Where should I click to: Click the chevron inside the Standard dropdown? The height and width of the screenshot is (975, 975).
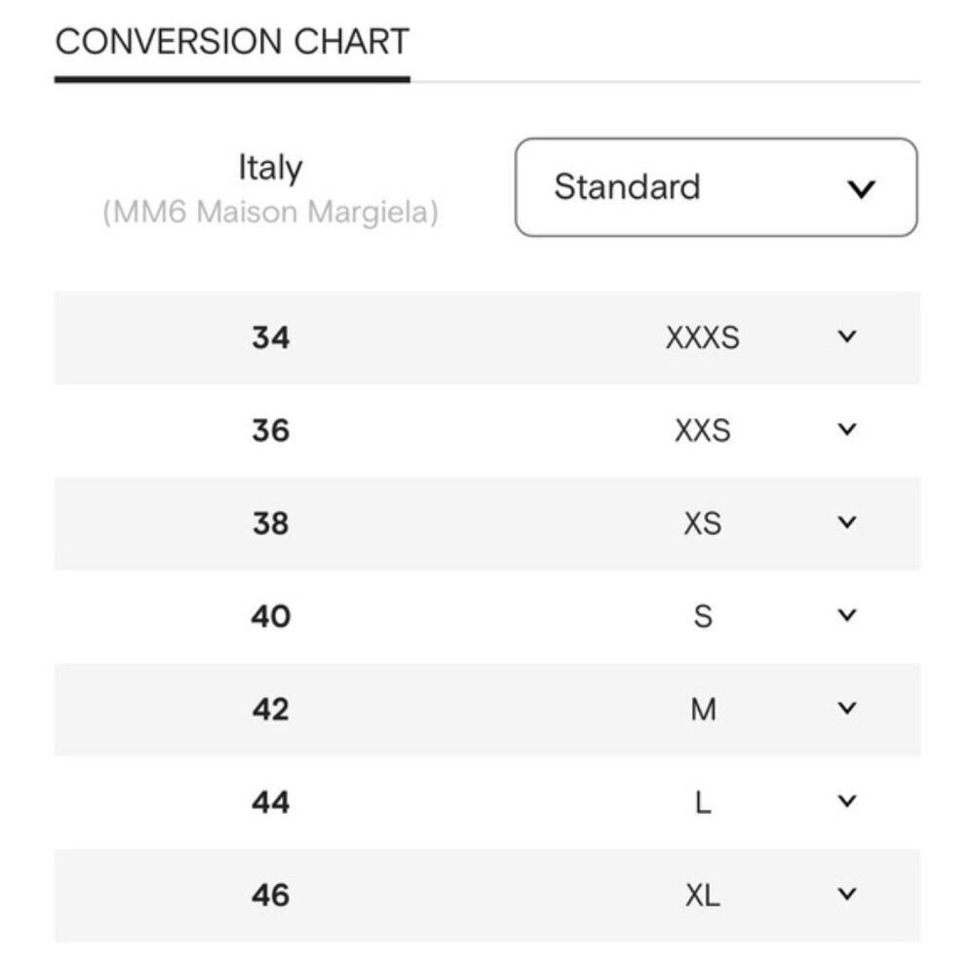pyautogui.click(x=861, y=189)
